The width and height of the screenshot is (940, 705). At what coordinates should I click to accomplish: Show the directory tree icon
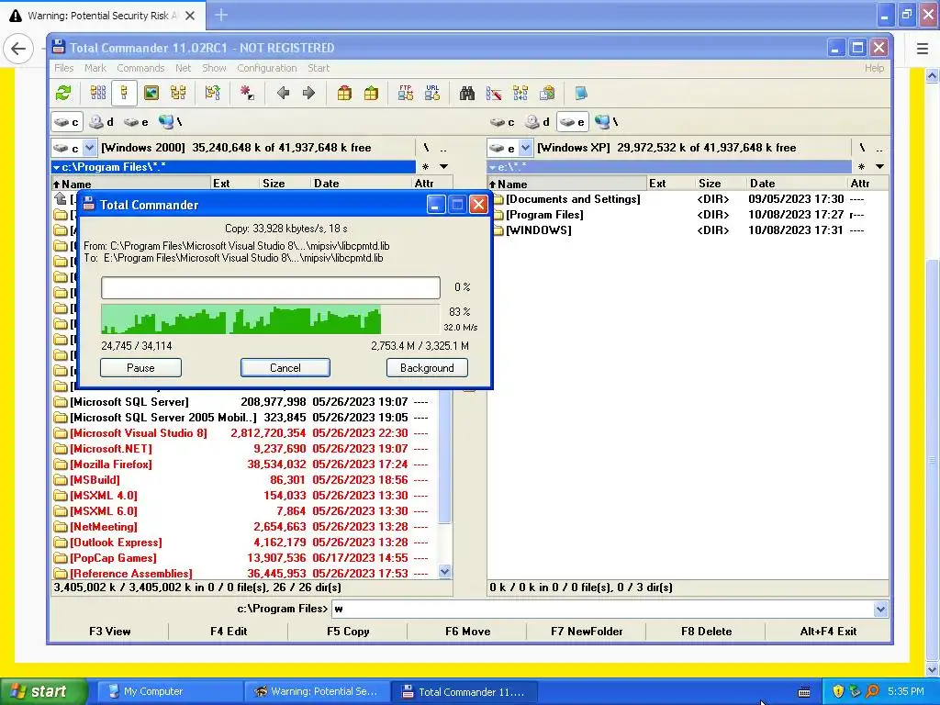[178, 93]
